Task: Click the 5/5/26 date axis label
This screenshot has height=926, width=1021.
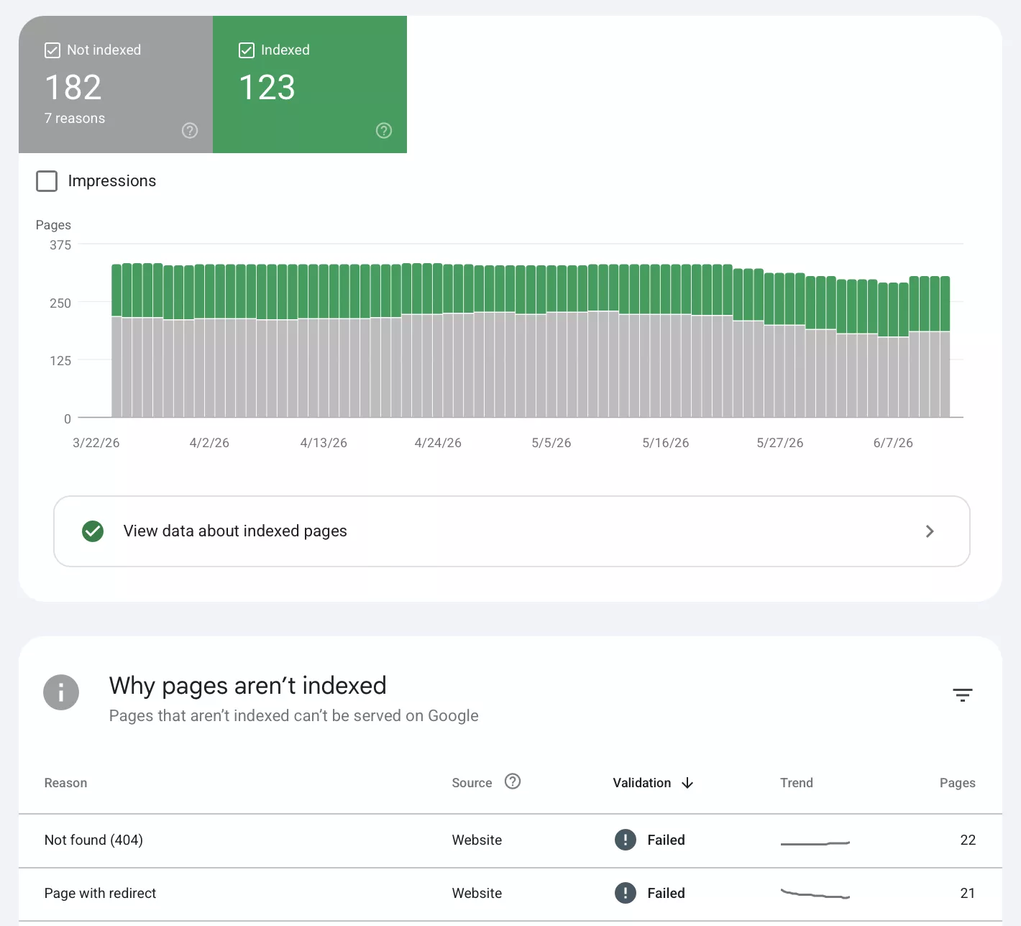Action: (x=551, y=443)
